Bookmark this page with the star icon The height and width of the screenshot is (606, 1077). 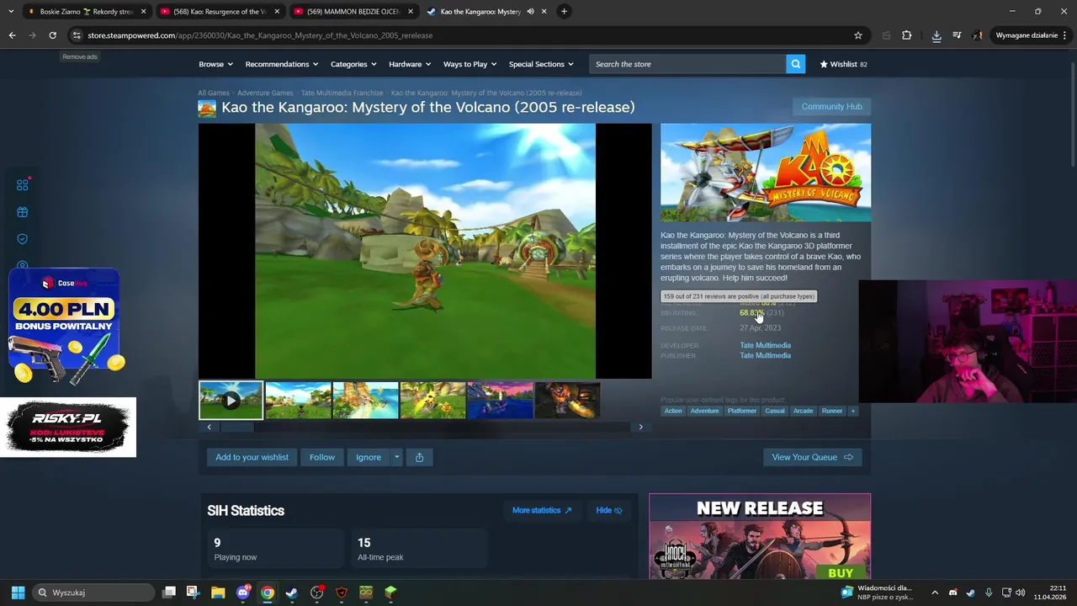click(858, 35)
